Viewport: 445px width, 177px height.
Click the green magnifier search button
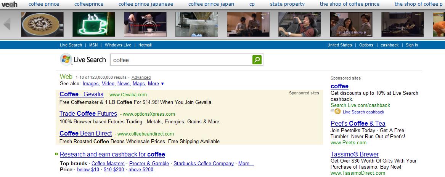(x=257, y=60)
